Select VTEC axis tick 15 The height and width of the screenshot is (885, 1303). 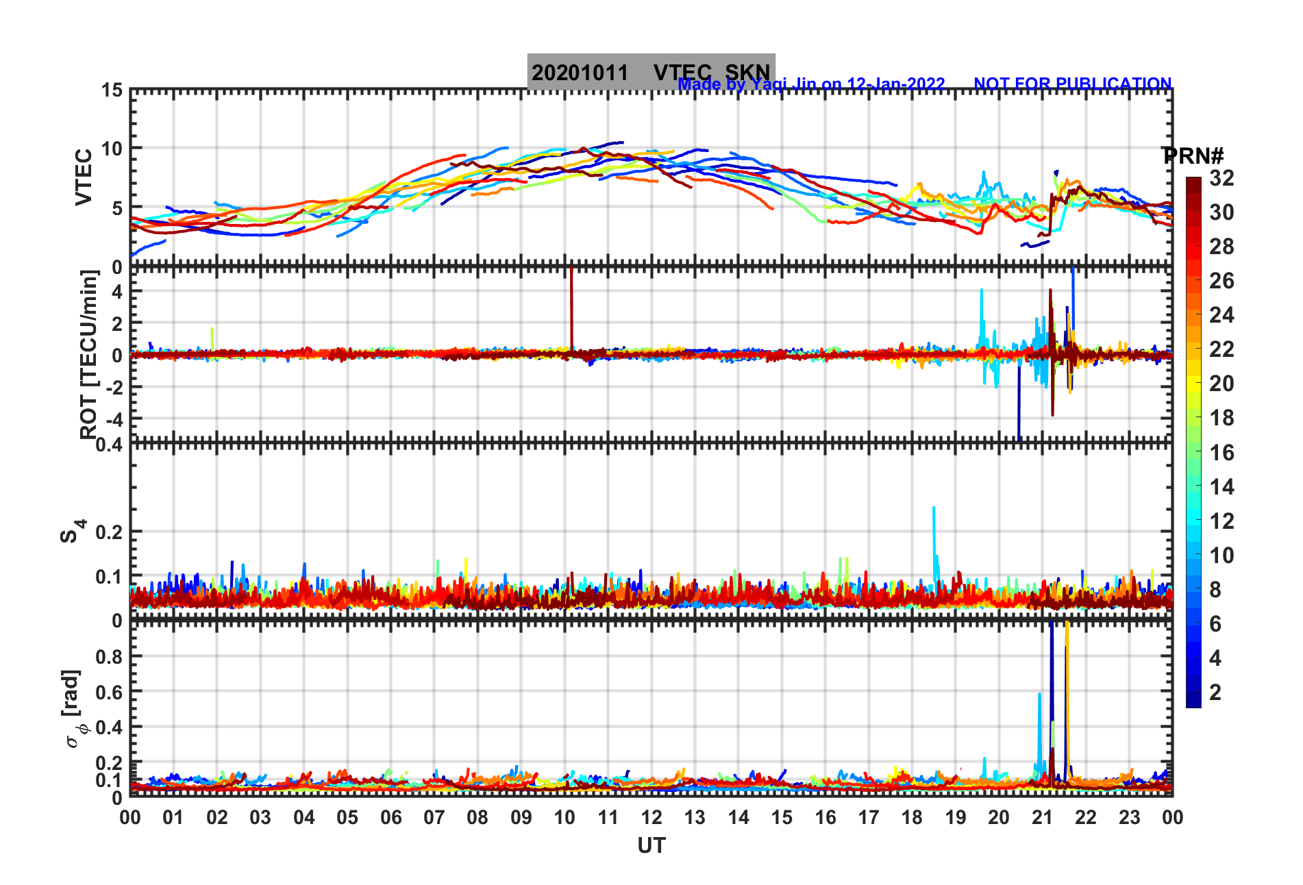[112, 90]
